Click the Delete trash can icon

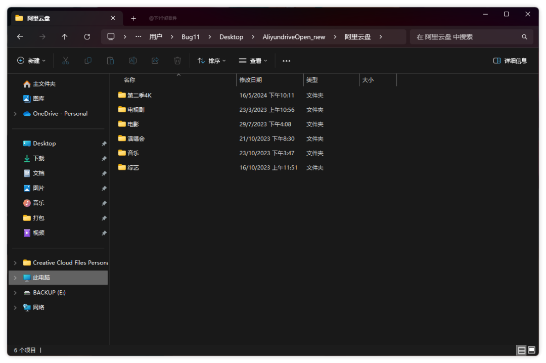tap(177, 61)
